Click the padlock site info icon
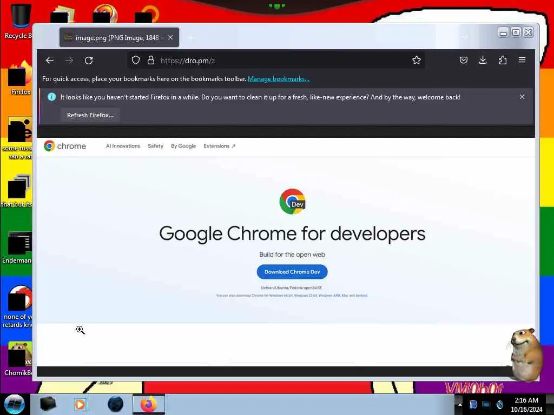 [151, 61]
